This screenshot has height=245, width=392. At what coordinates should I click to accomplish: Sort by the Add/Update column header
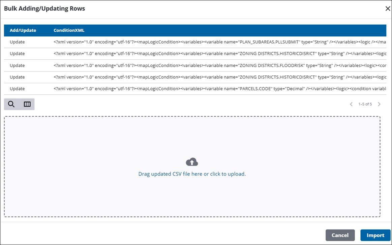tap(23, 30)
